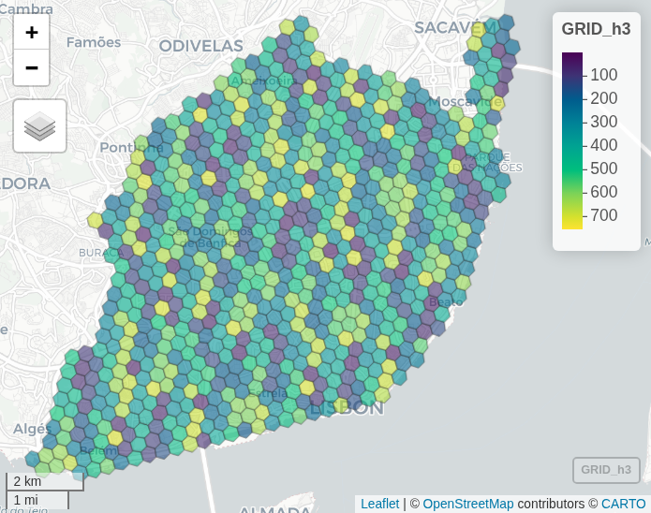
Task: Zoom out with the minus button
Action: click(x=32, y=67)
